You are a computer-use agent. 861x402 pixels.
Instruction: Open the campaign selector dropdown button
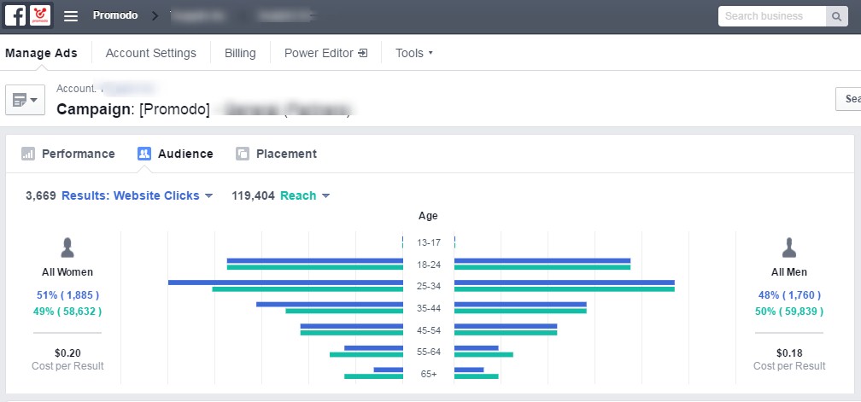(x=25, y=100)
